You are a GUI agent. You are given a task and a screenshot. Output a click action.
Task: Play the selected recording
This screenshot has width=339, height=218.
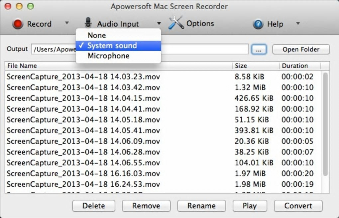pos(249,206)
